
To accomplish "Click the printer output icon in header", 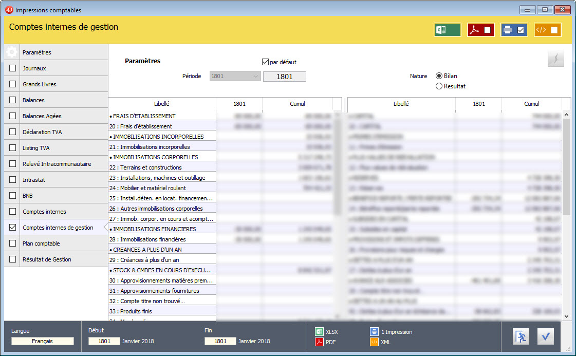I will pyautogui.click(x=514, y=30).
